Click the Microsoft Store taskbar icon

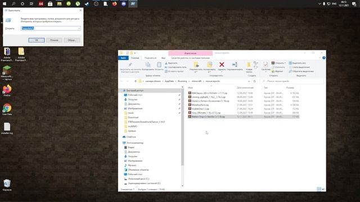pos(50,4)
